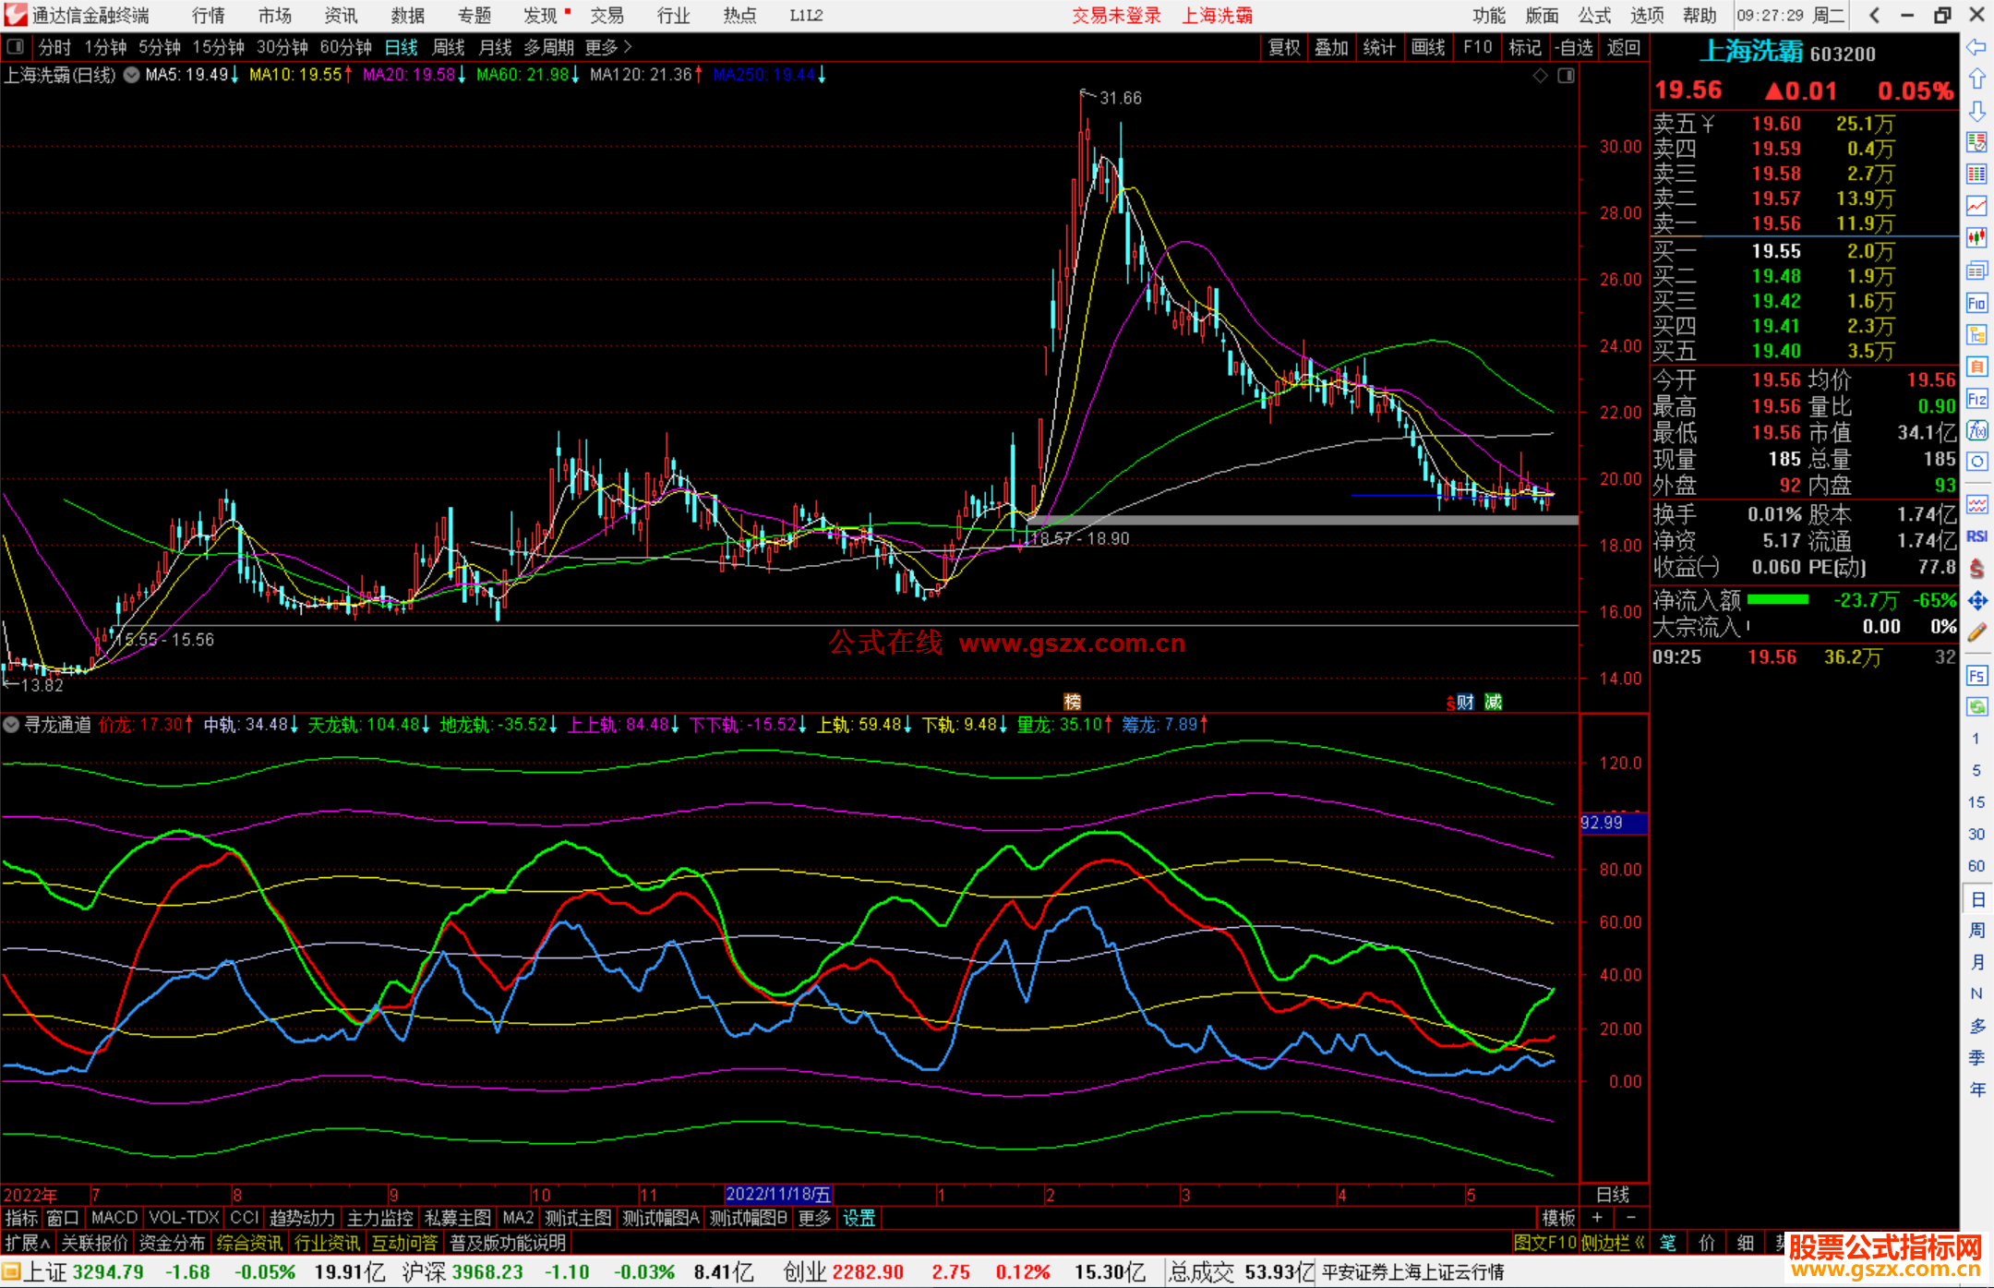Click the plus zoom-in chart button

pyautogui.click(x=1597, y=1218)
